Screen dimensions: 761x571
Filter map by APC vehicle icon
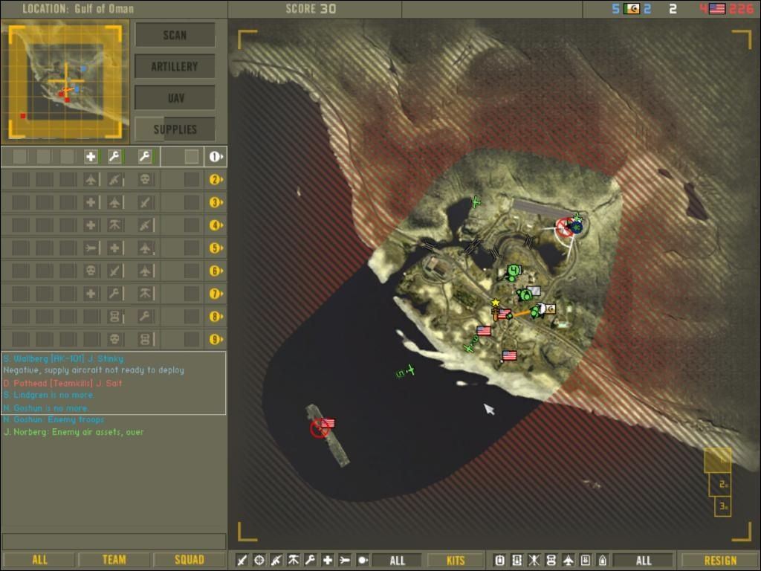(x=517, y=561)
